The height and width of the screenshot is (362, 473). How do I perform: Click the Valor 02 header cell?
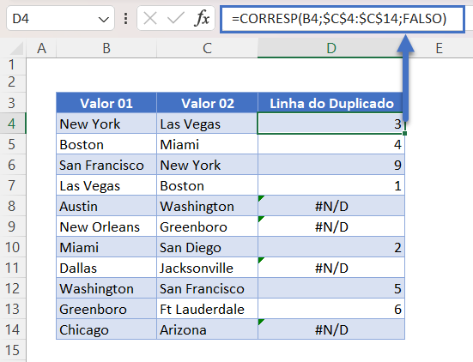click(207, 103)
